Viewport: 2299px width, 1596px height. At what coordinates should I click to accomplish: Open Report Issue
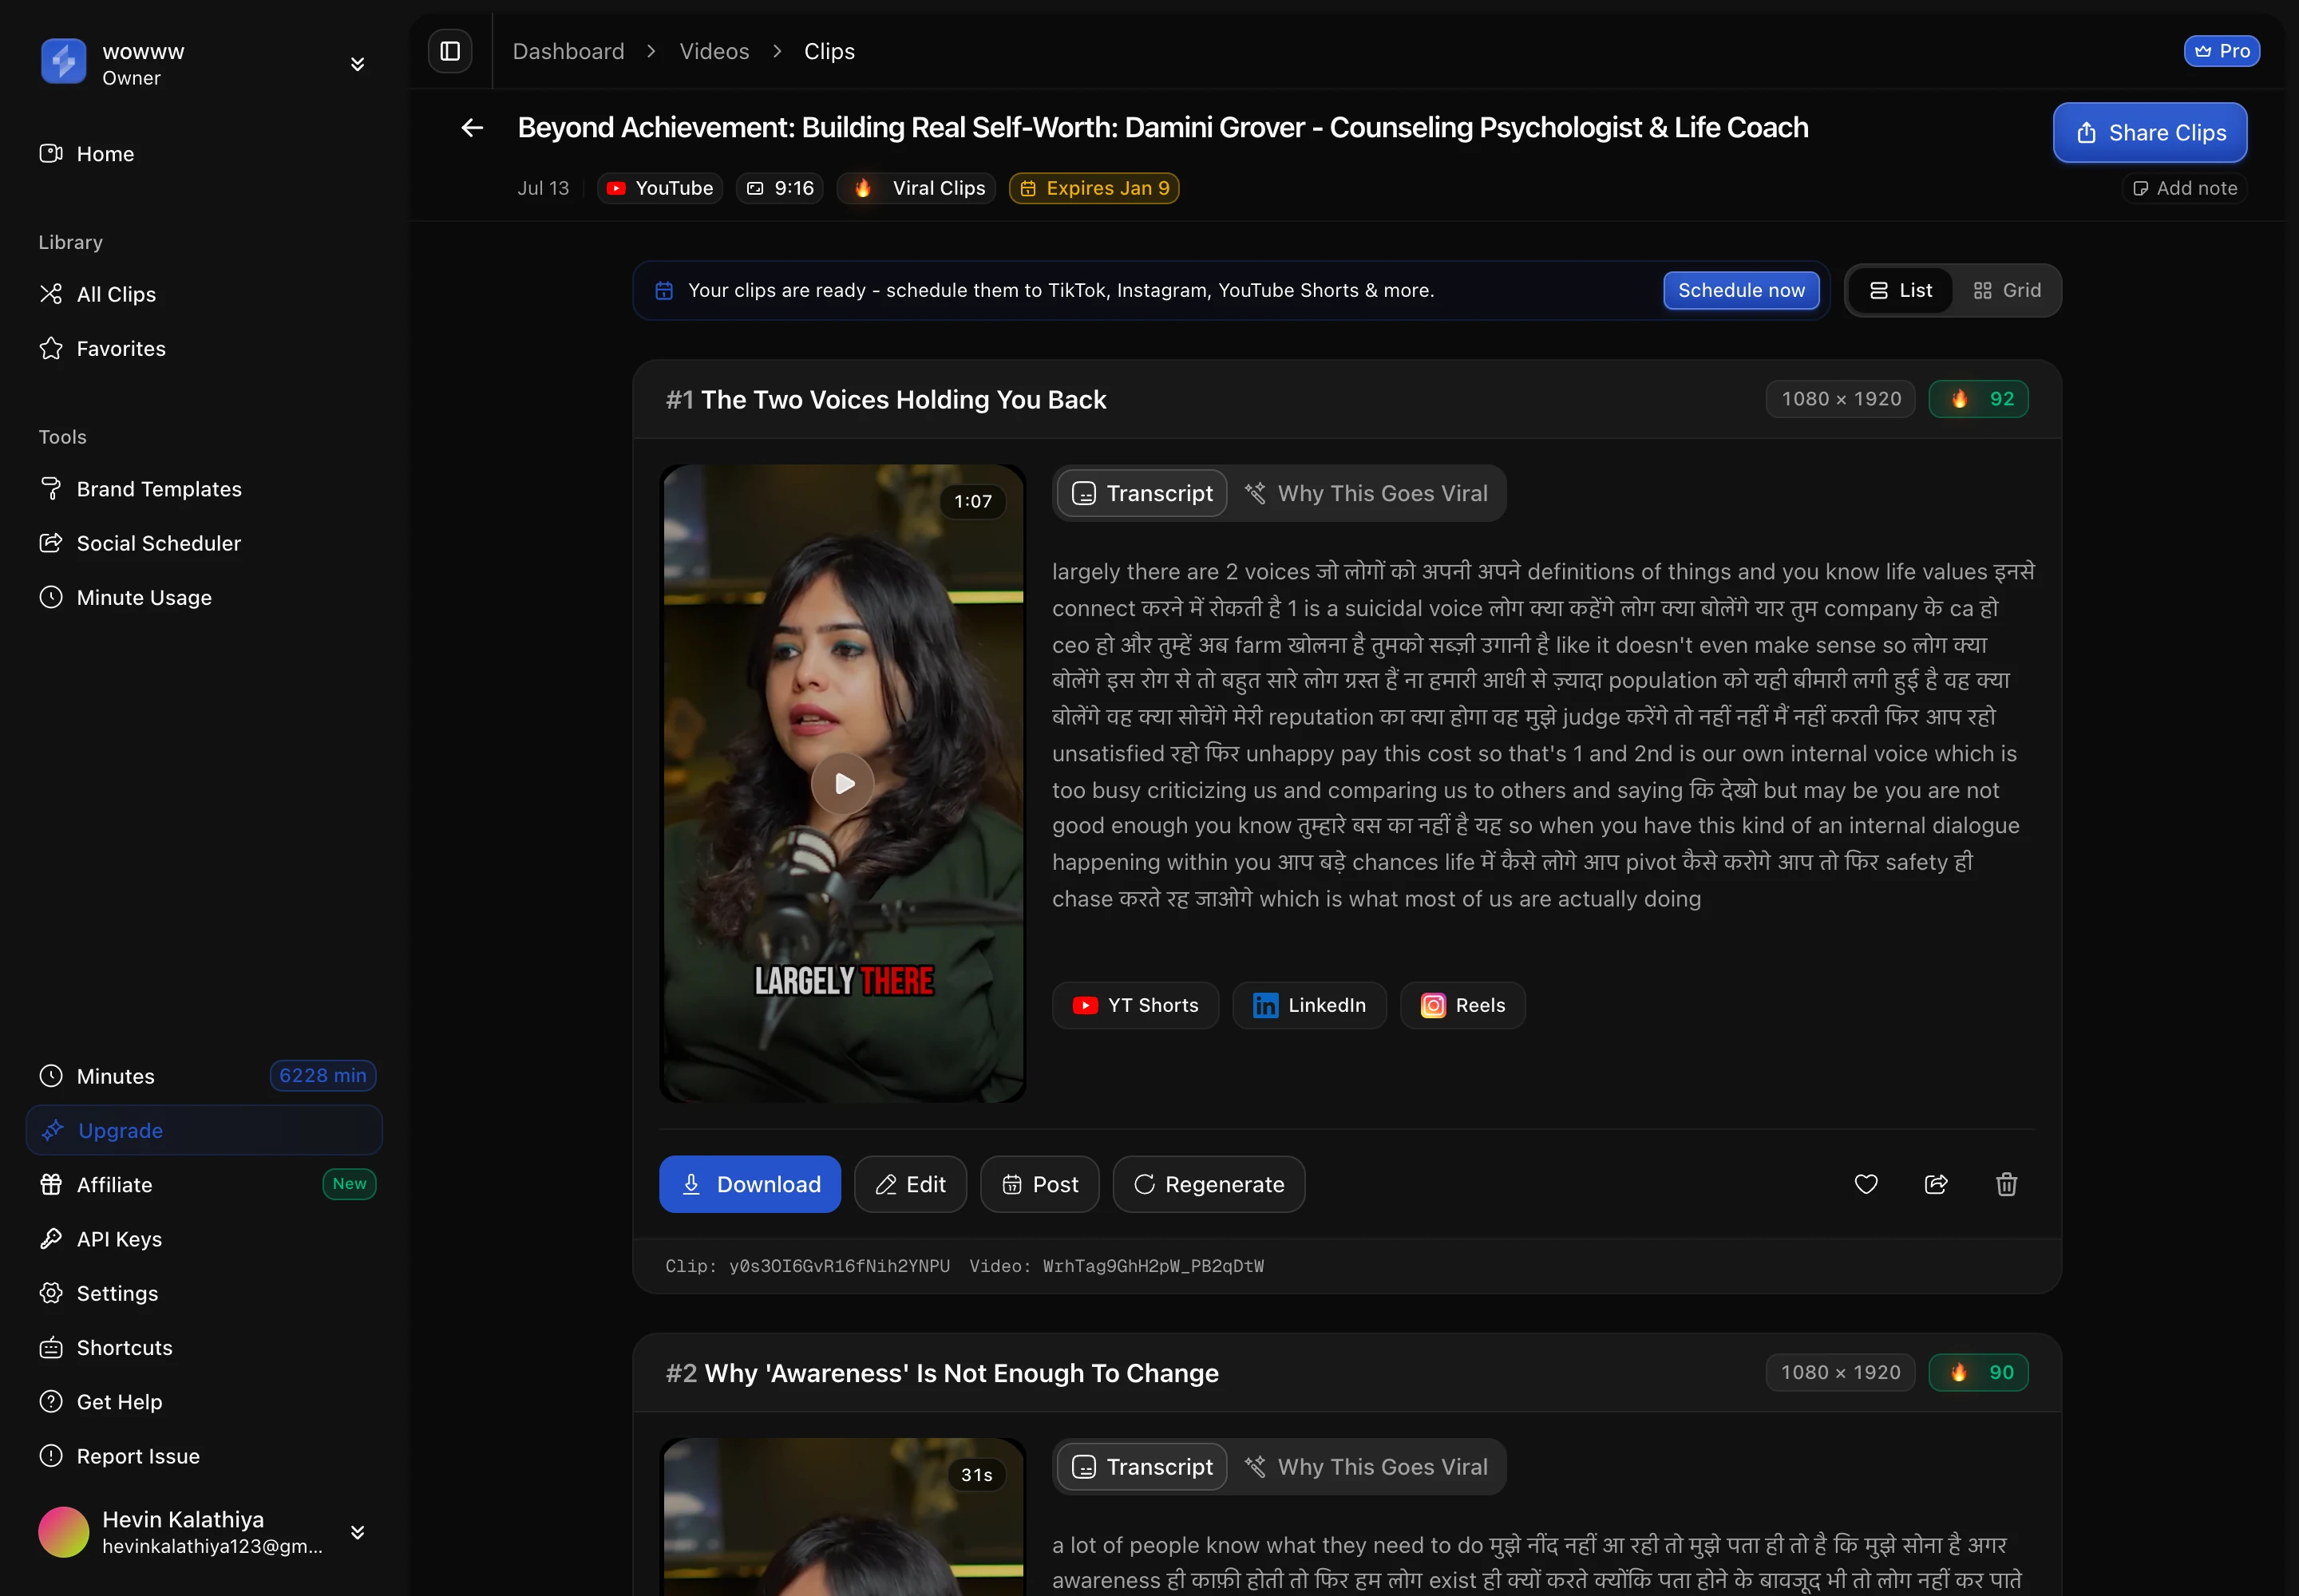(x=204, y=1456)
